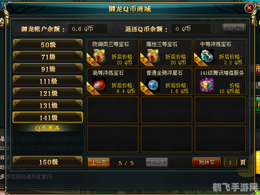Viewport: 260px width, 195px height.
Task: Switch to the 71级 category
Action: [x=48, y=57]
